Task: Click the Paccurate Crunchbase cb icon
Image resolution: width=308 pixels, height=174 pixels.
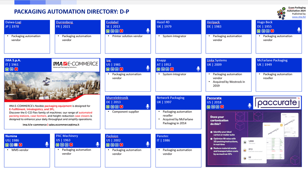Action: click(x=217, y=106)
